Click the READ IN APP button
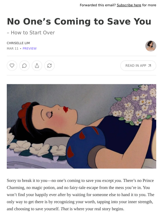Viewport: 163px width, 218px height. [138, 65]
